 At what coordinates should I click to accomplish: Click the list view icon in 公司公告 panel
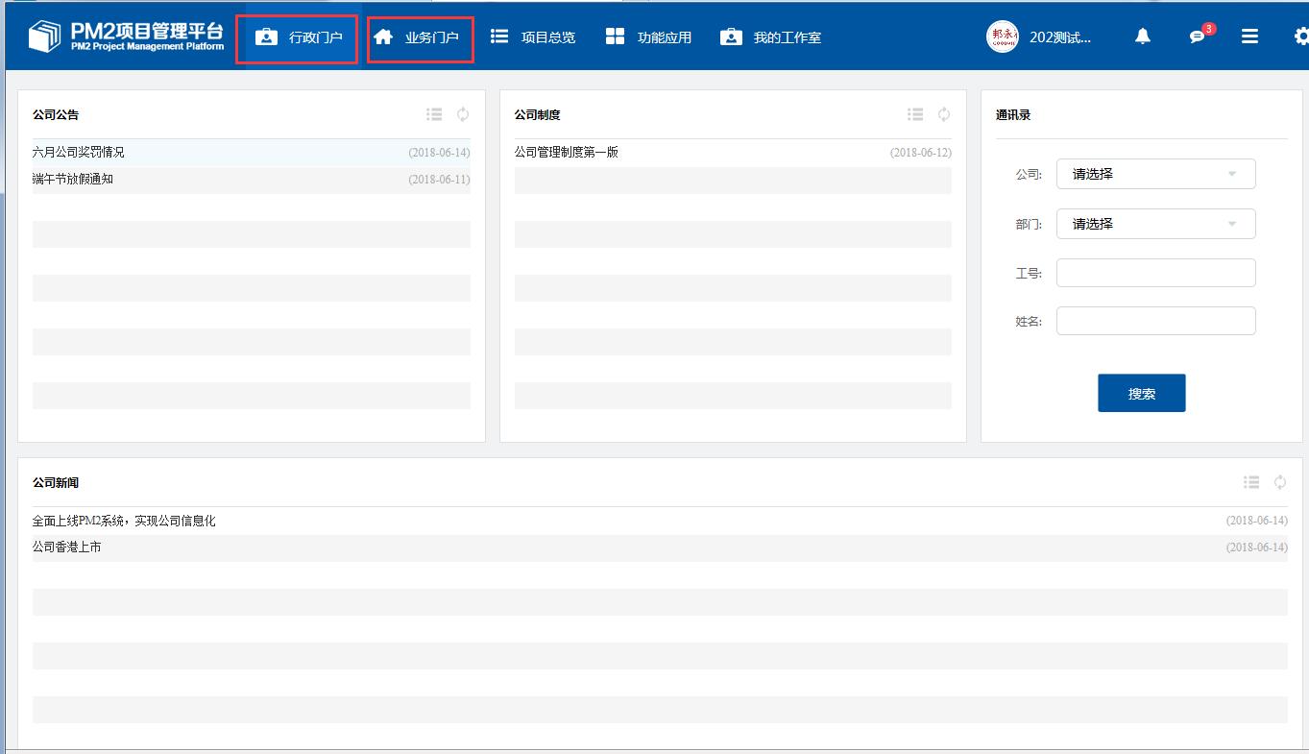click(434, 114)
